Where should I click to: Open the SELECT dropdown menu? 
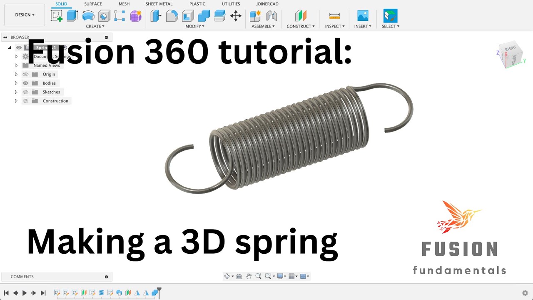[391, 26]
